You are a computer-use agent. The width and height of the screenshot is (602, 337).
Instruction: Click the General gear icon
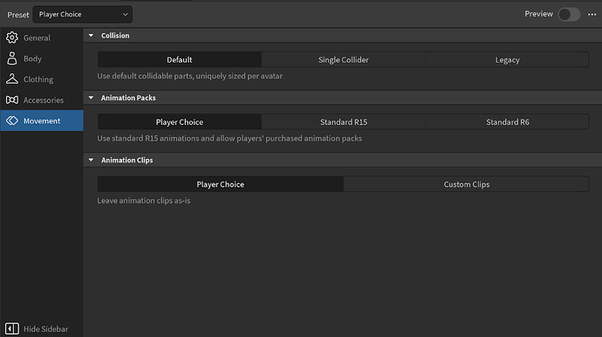(12, 38)
